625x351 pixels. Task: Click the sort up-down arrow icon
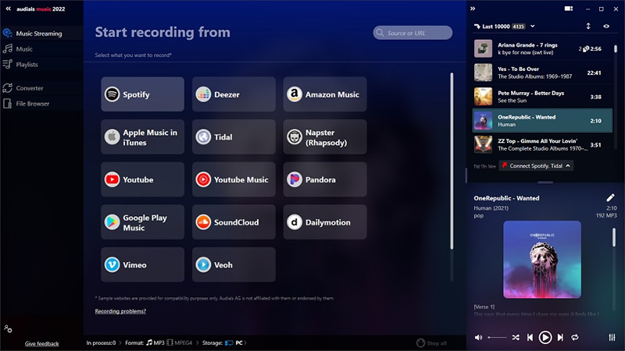click(x=588, y=27)
